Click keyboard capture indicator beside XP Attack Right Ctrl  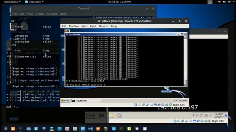click(x=171, y=105)
